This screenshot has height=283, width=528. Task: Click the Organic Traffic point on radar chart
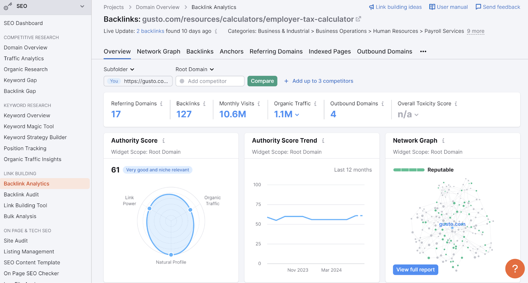click(190, 210)
